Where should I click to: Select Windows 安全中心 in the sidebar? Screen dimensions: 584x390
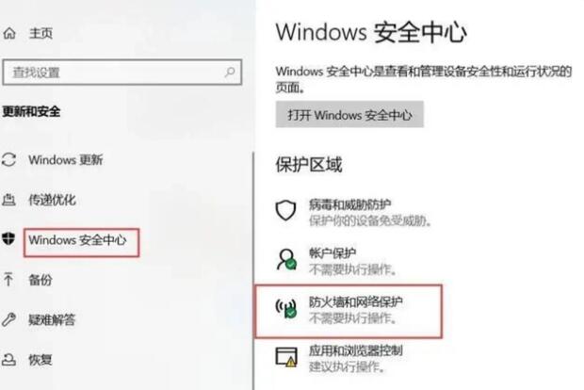click(x=77, y=240)
